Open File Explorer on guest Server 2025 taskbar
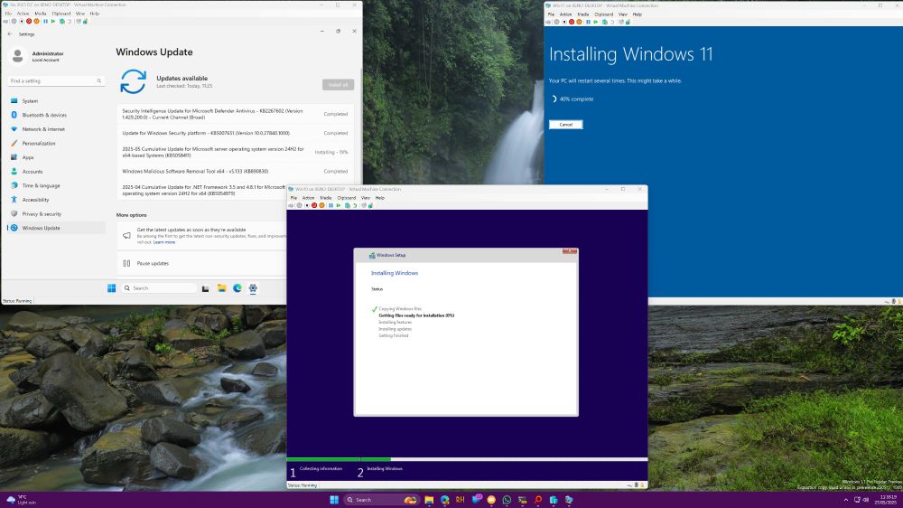903x508 pixels. click(x=222, y=288)
